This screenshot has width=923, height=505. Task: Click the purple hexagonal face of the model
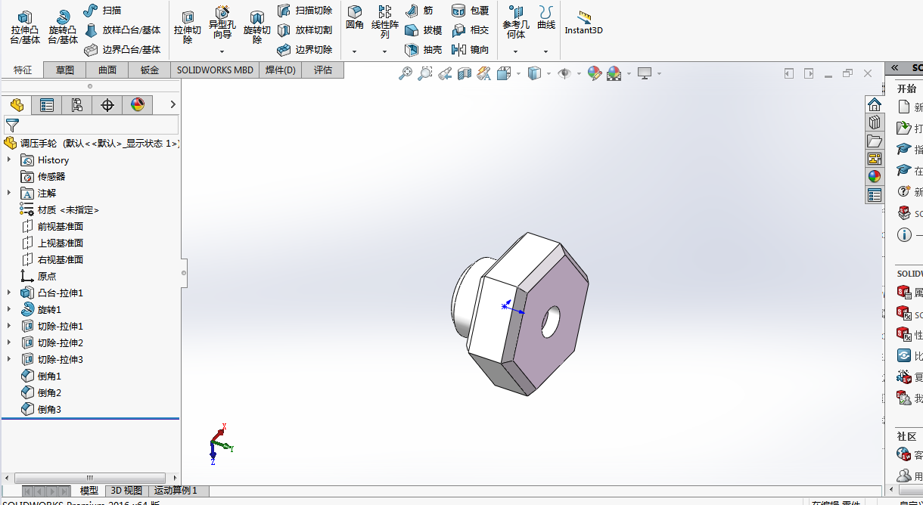pyautogui.click(x=551, y=321)
